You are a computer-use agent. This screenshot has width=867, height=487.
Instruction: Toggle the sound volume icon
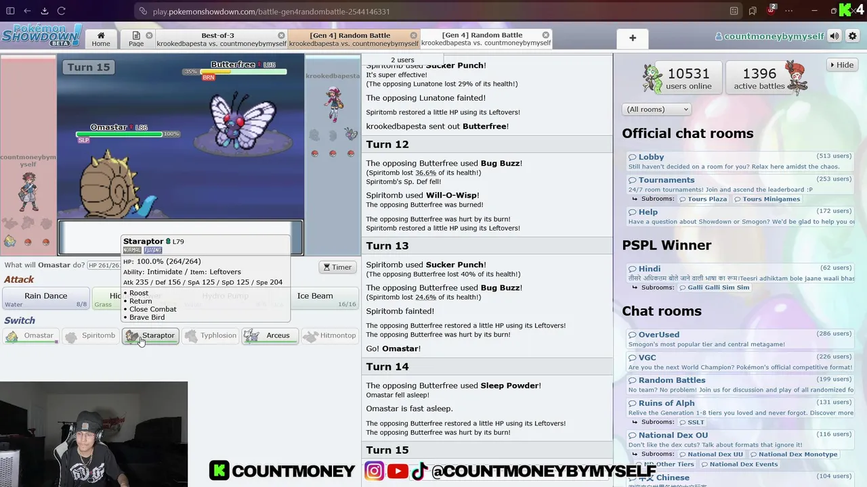tap(834, 37)
